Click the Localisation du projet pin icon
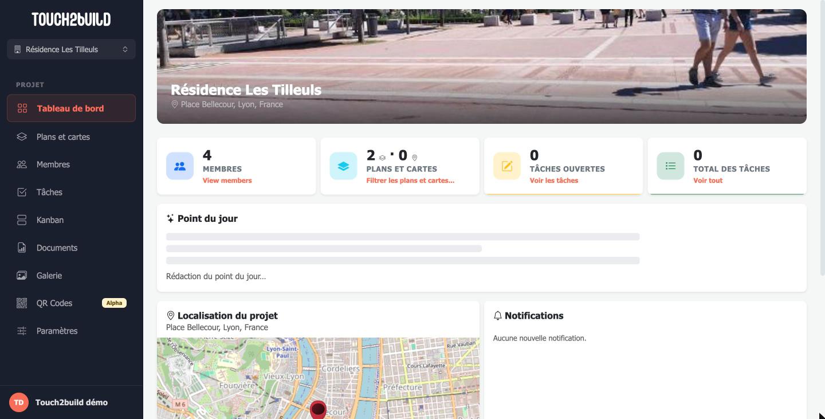 [170, 316]
